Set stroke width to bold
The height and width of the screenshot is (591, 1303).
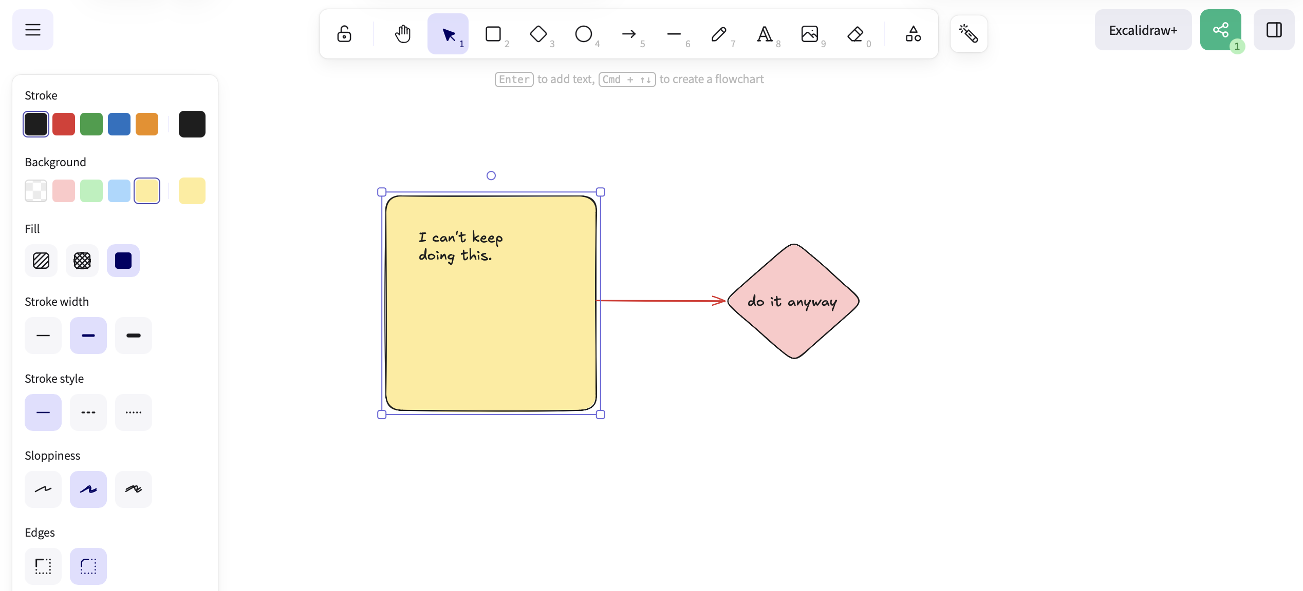point(88,336)
